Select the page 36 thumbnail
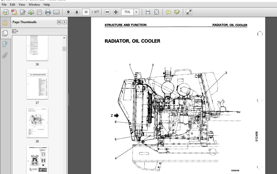Viewport: 277px width, 174px height. click(x=37, y=48)
